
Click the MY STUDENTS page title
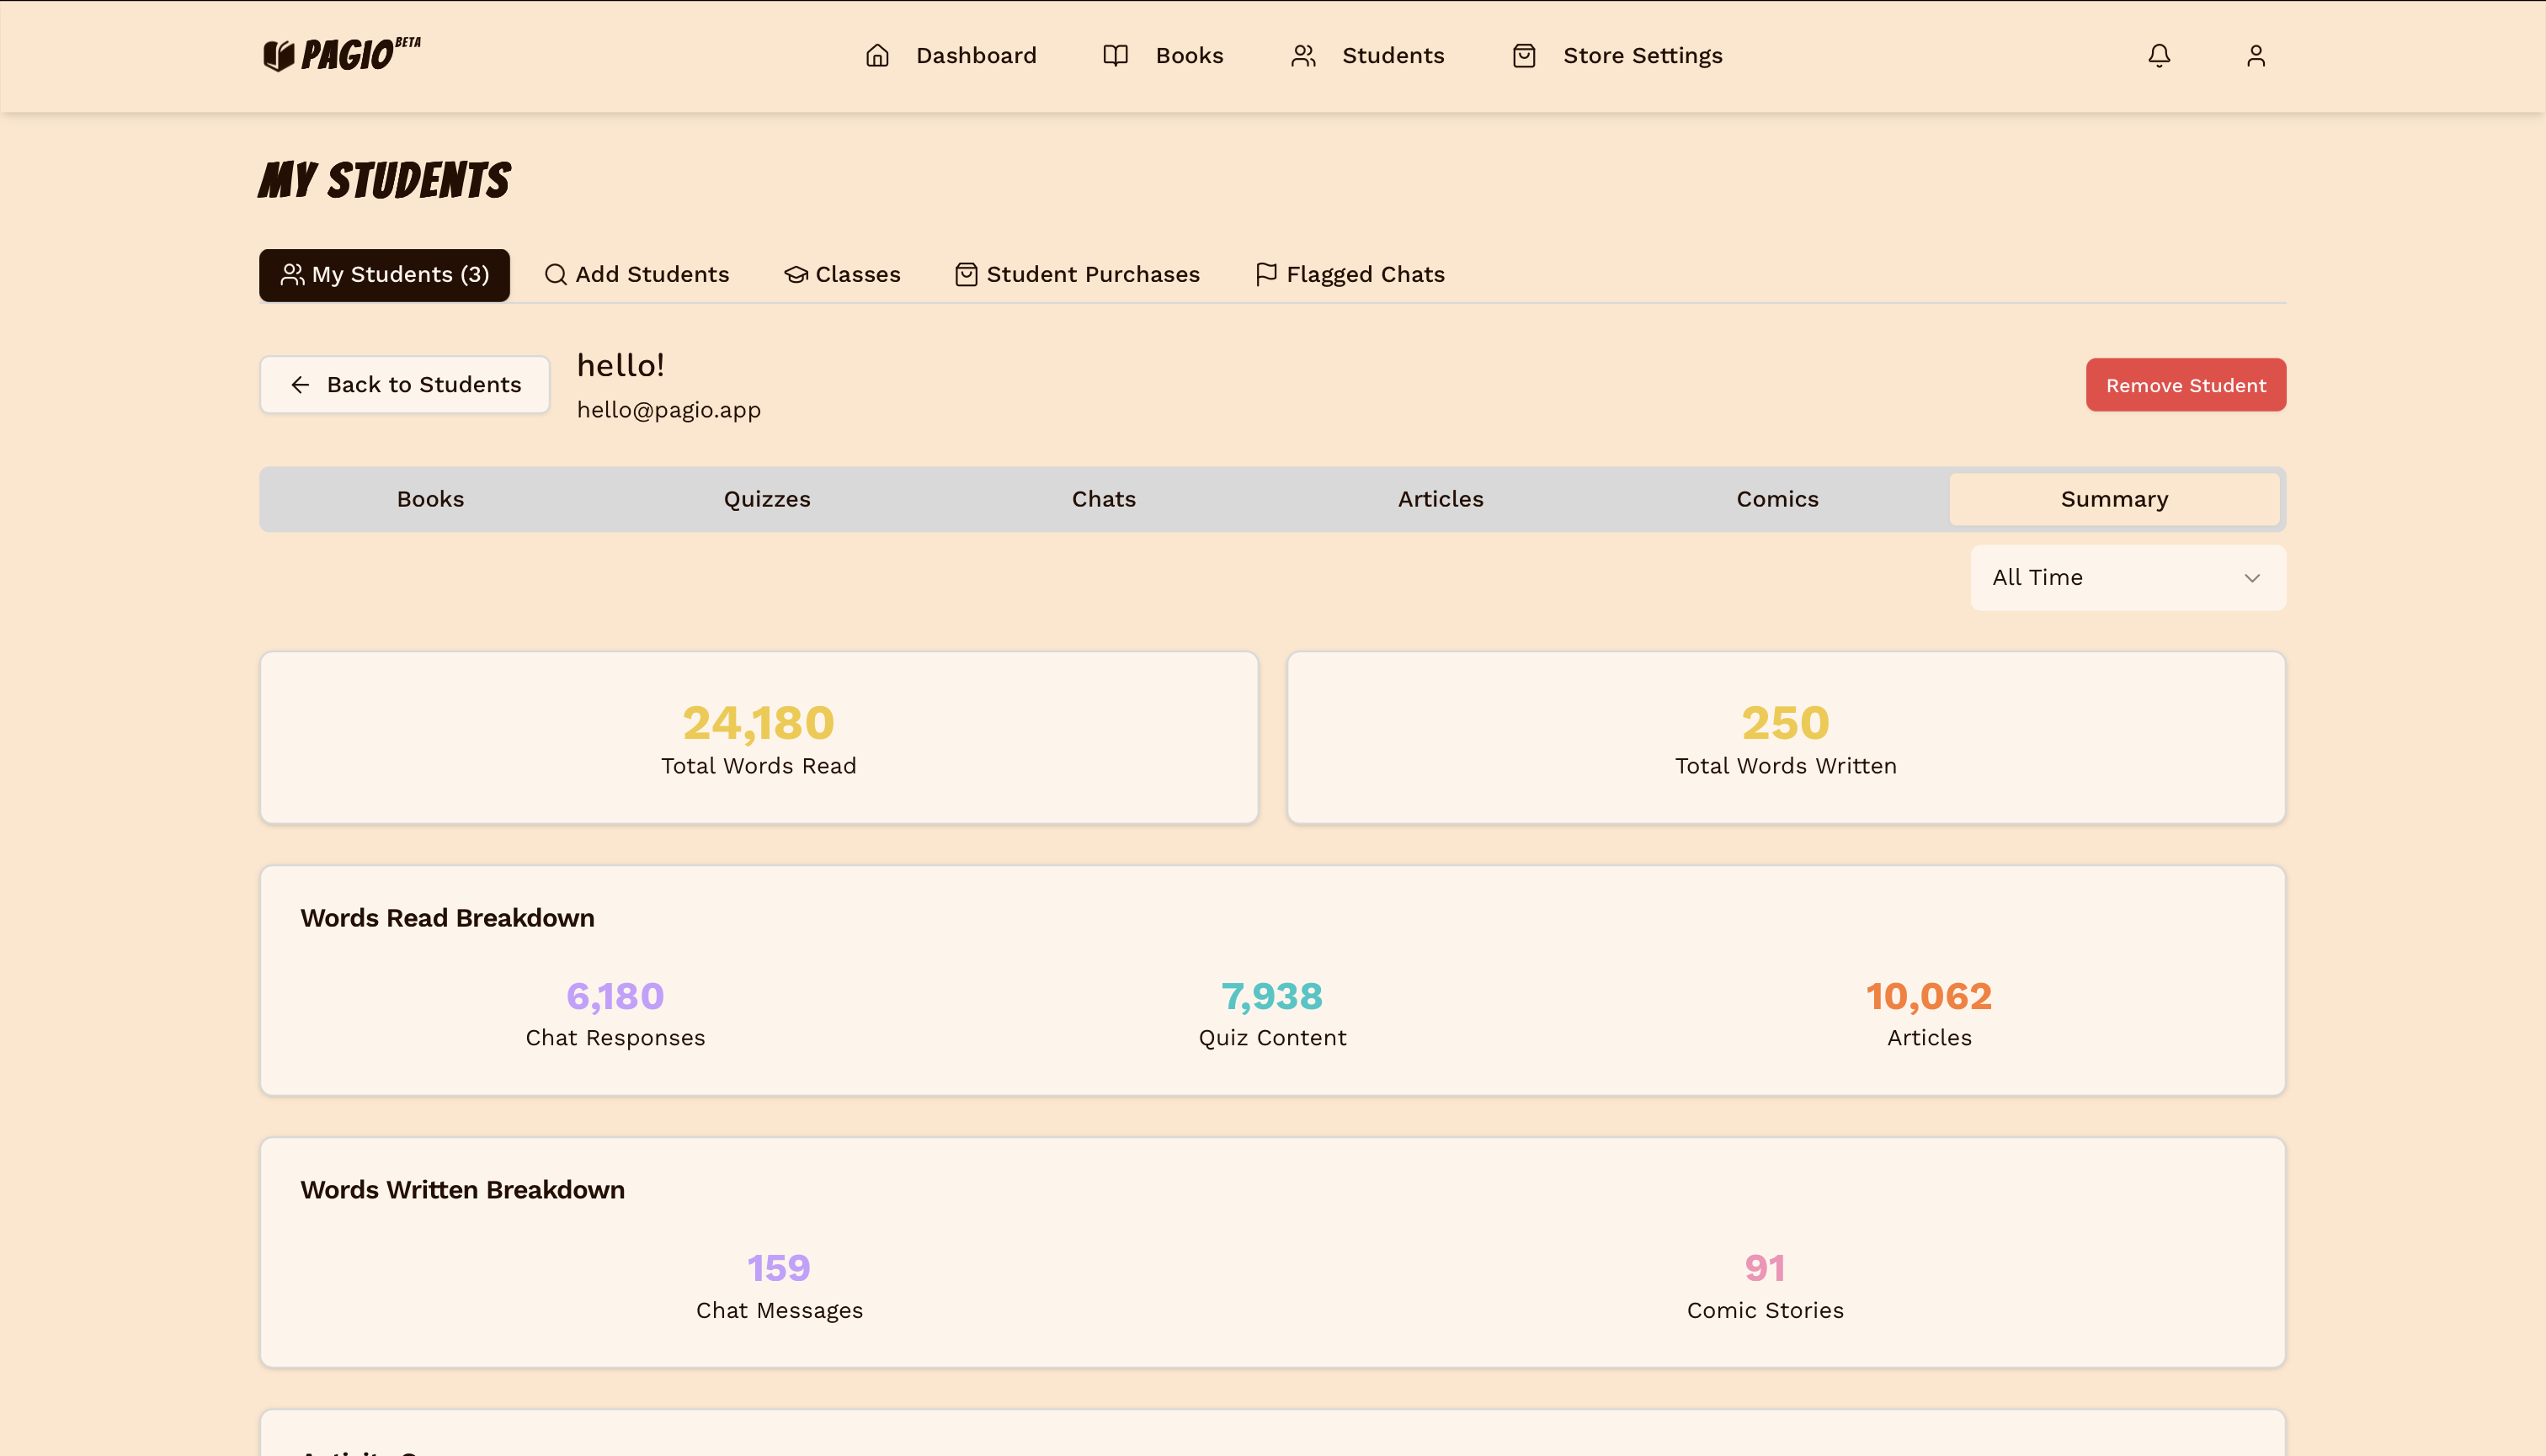pyautogui.click(x=384, y=180)
